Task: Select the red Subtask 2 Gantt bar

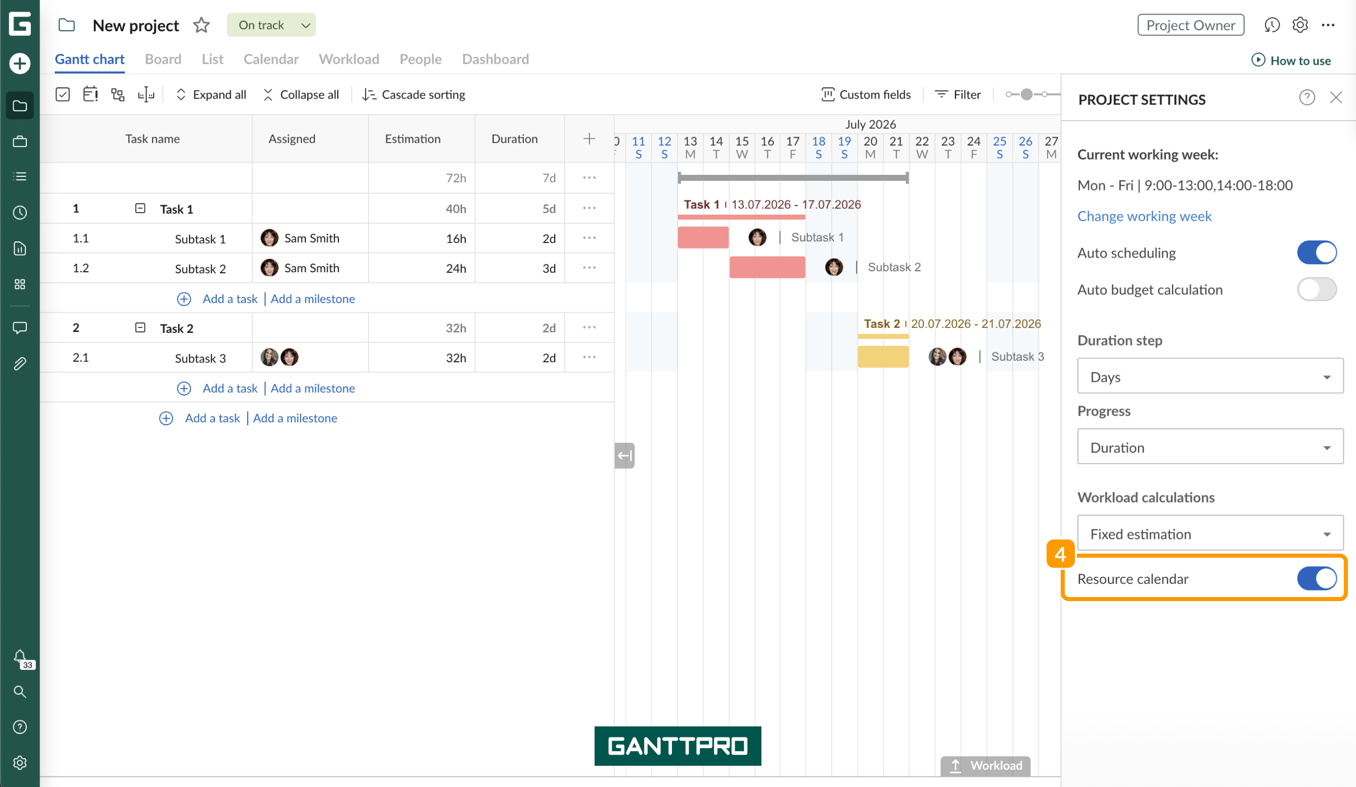Action: point(767,267)
